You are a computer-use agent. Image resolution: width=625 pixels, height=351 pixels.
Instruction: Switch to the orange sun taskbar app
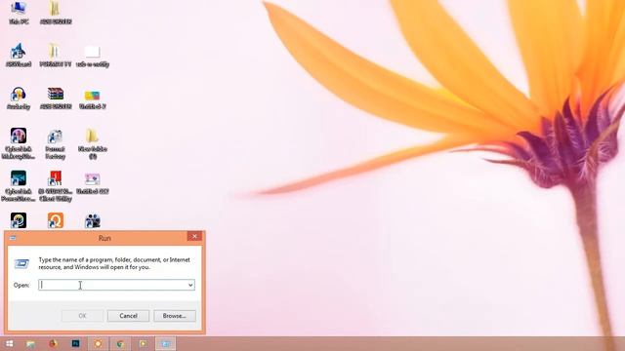click(98, 343)
